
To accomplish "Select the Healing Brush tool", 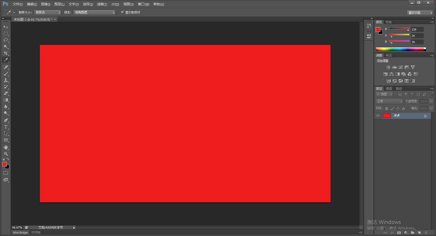I will [6, 67].
